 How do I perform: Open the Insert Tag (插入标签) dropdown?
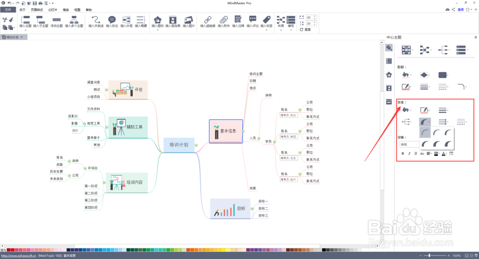[266, 30]
